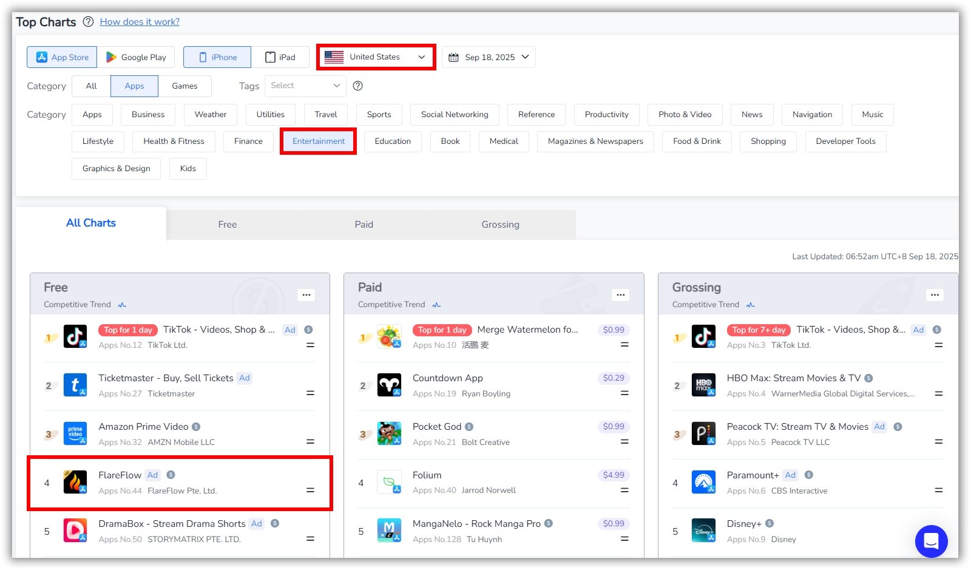Screen dimensions: 971x570
Task: Select the Apps category filter
Action: click(134, 86)
